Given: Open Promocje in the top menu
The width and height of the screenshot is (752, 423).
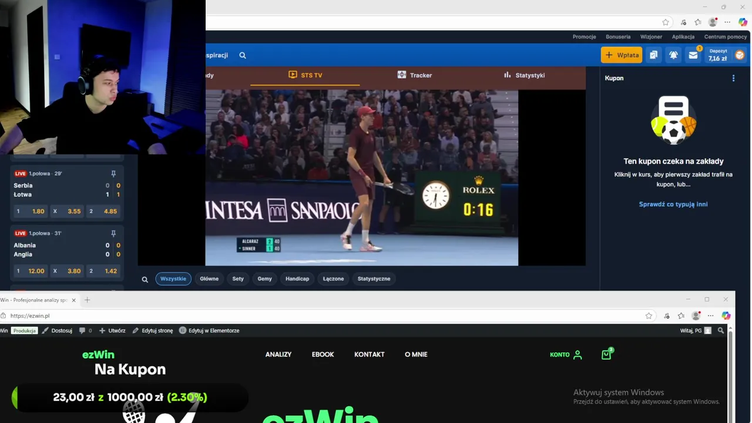Looking at the screenshot, I should 584,36.
